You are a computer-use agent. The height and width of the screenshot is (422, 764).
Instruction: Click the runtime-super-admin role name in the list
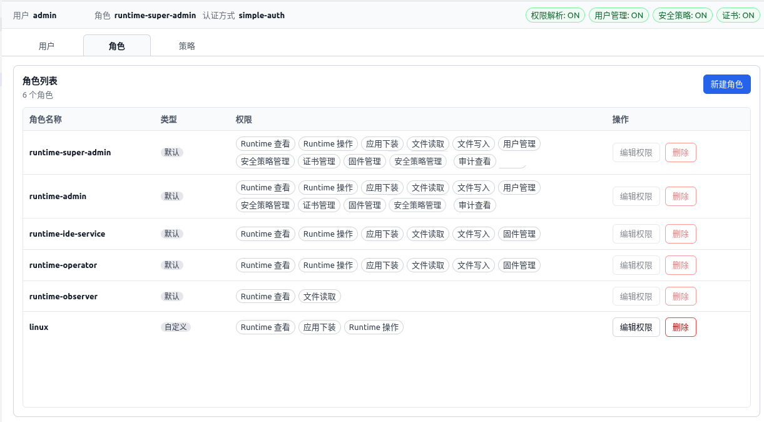click(70, 153)
